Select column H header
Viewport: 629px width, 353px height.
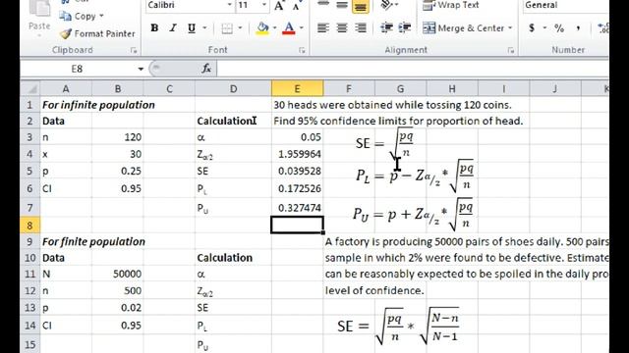[x=452, y=89]
